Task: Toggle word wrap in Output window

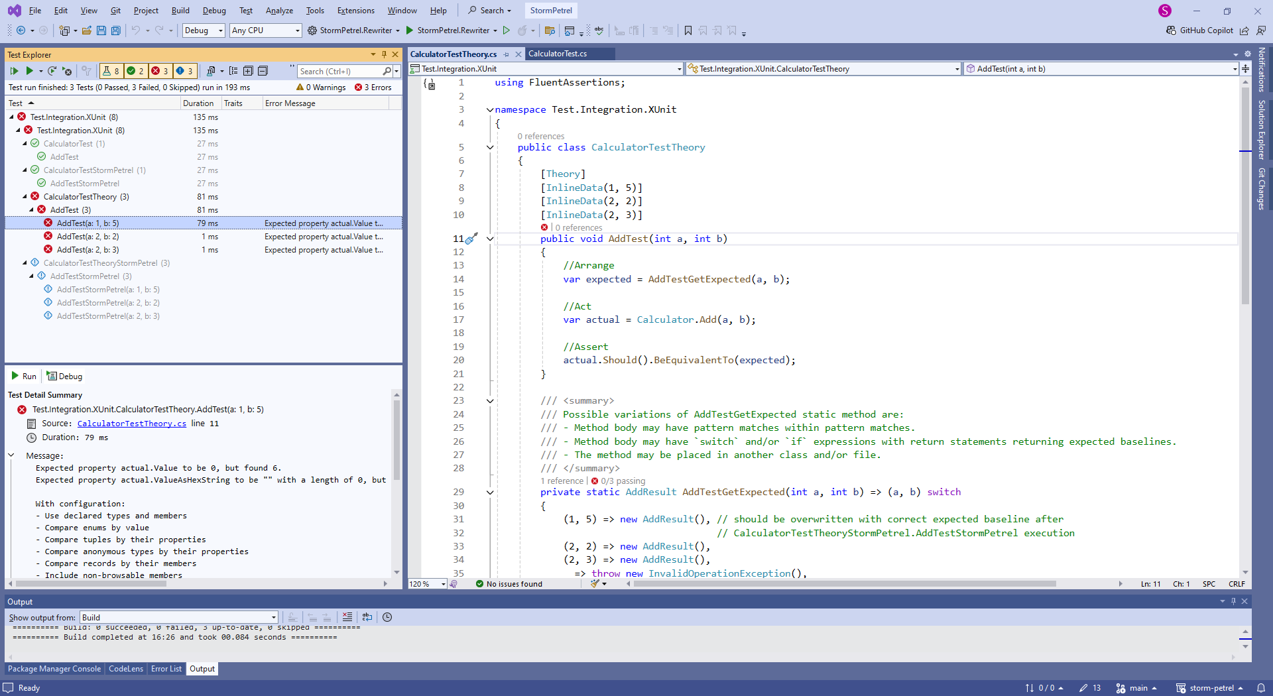Action: pos(367,617)
